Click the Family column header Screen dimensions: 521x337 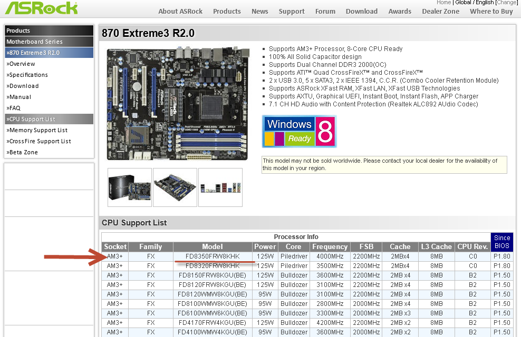(151, 247)
